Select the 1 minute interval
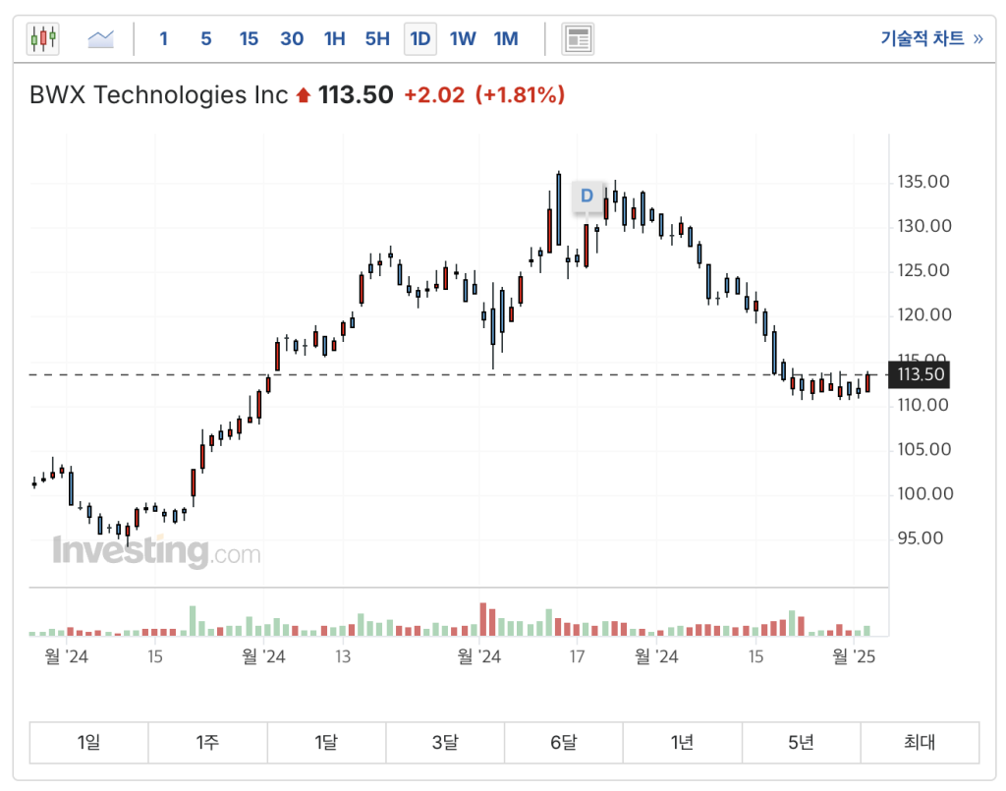1006x791 pixels. [x=163, y=39]
